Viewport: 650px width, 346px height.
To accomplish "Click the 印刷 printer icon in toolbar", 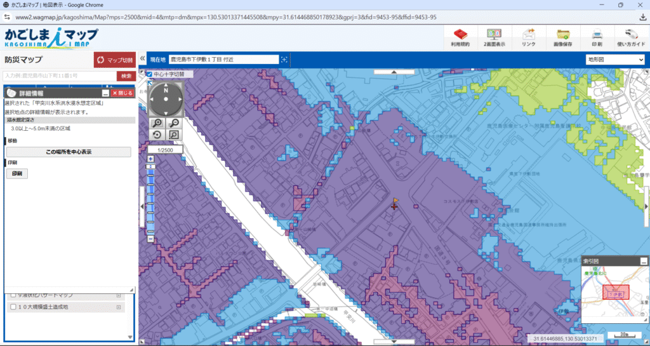I will 597,37.
